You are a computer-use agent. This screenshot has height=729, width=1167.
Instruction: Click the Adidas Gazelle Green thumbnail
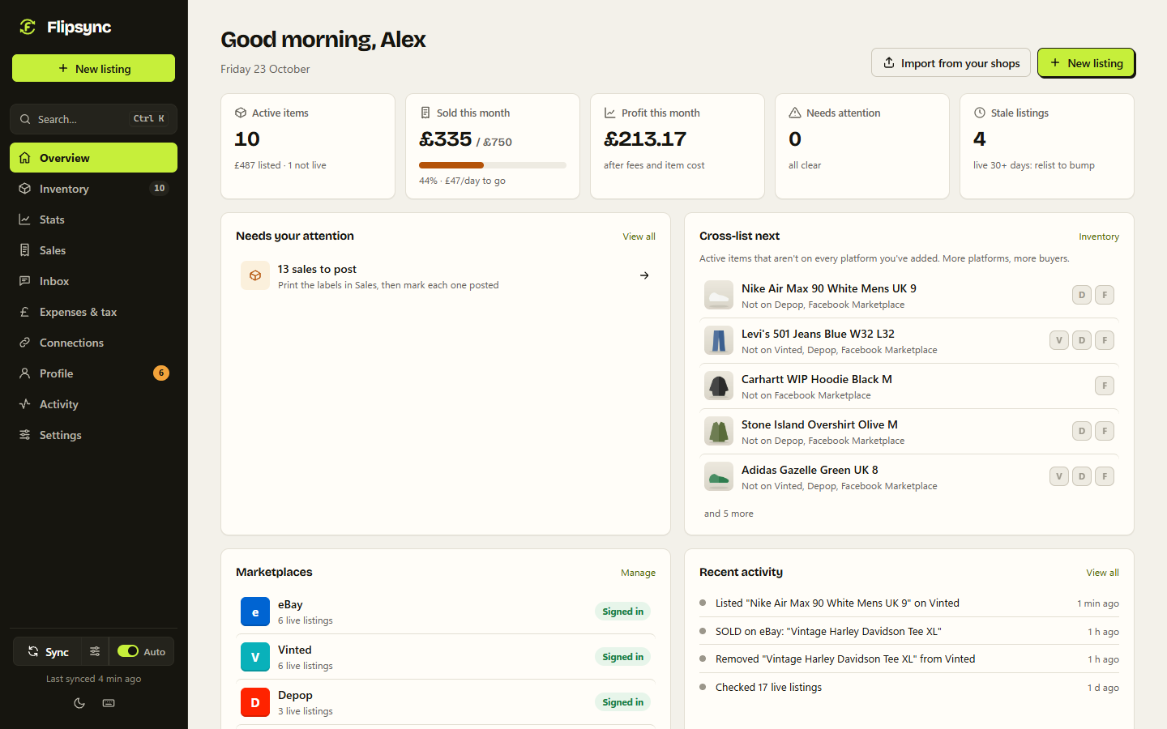[x=719, y=477]
